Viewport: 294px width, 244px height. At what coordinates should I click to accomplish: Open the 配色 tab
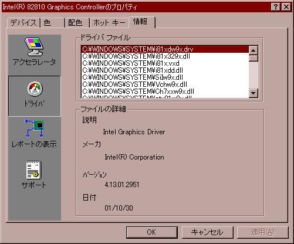[x=77, y=23]
